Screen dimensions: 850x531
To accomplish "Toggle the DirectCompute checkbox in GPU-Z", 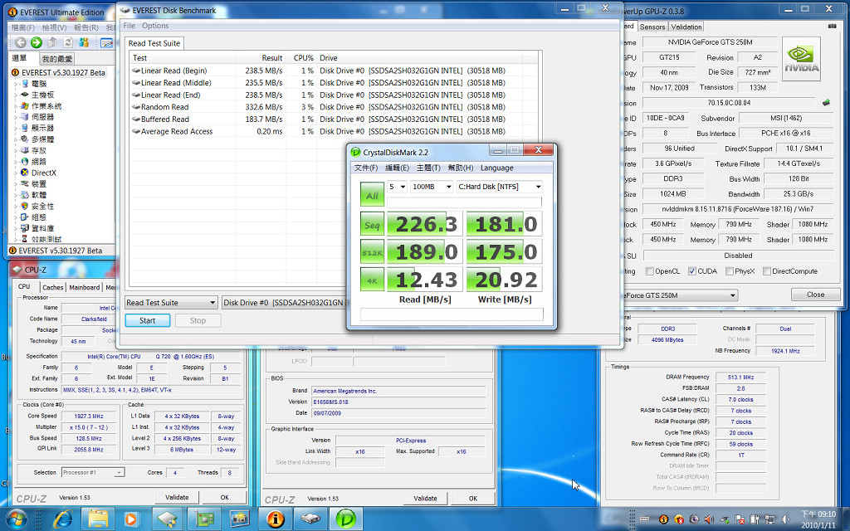I will (x=766, y=271).
